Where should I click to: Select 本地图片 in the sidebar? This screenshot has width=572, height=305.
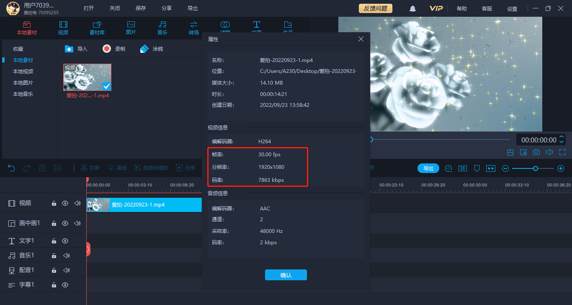coord(23,83)
